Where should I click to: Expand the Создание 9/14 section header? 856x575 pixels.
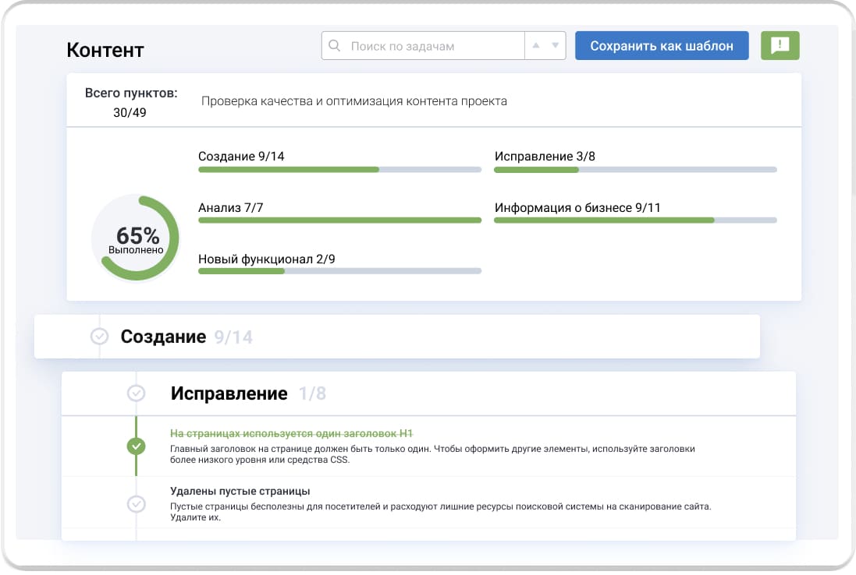[186, 337]
